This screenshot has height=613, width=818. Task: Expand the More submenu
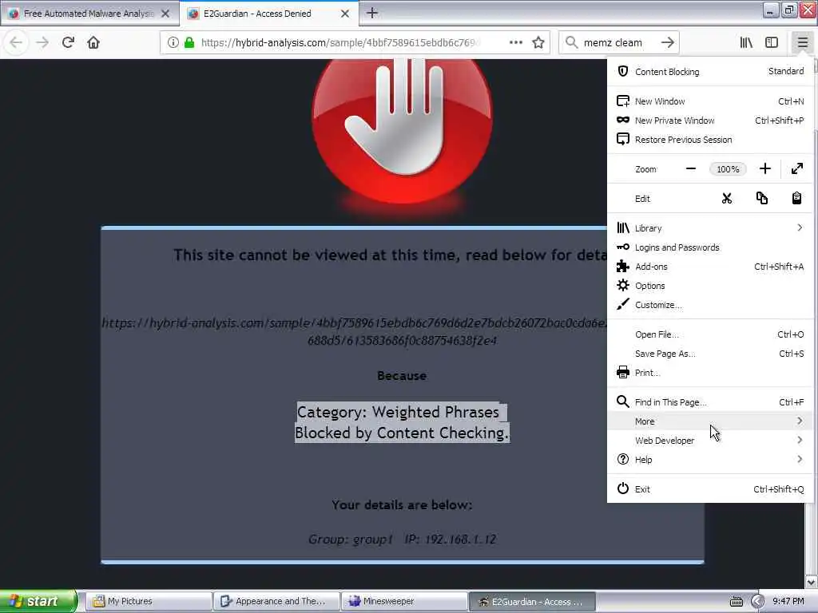coord(709,421)
